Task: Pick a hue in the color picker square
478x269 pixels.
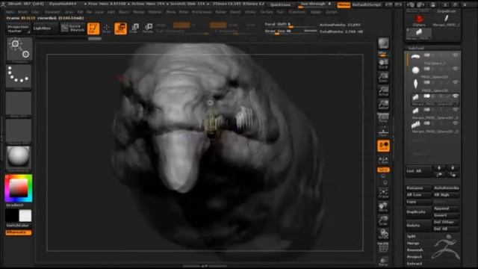Action: [18, 188]
